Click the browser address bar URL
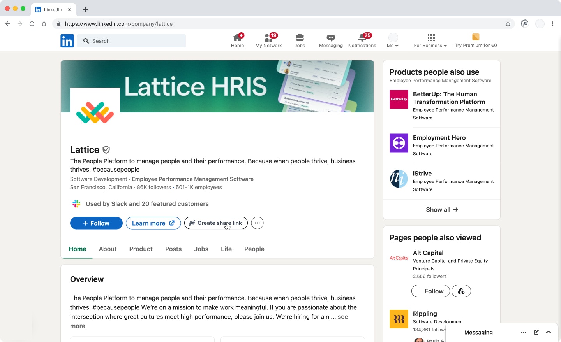This screenshot has width=561, height=342. (x=118, y=24)
